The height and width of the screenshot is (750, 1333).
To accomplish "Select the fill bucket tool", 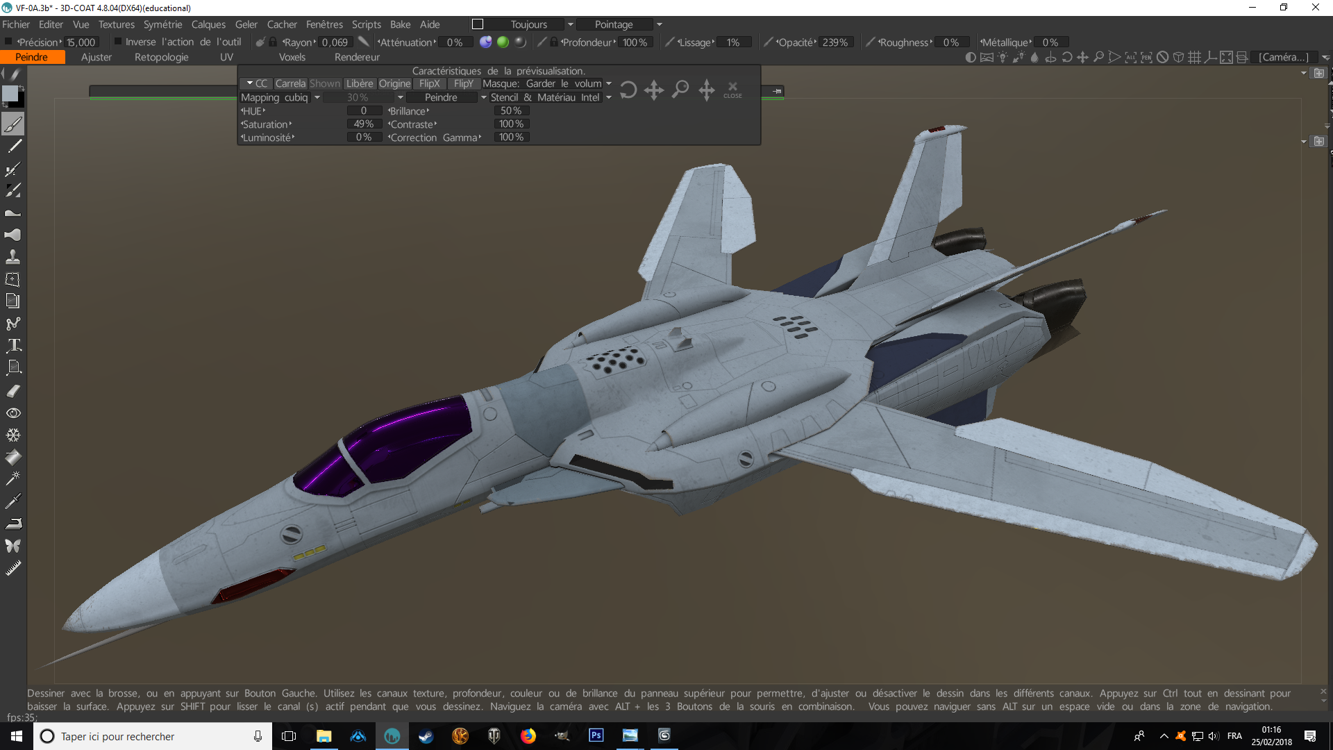I will 13,458.
